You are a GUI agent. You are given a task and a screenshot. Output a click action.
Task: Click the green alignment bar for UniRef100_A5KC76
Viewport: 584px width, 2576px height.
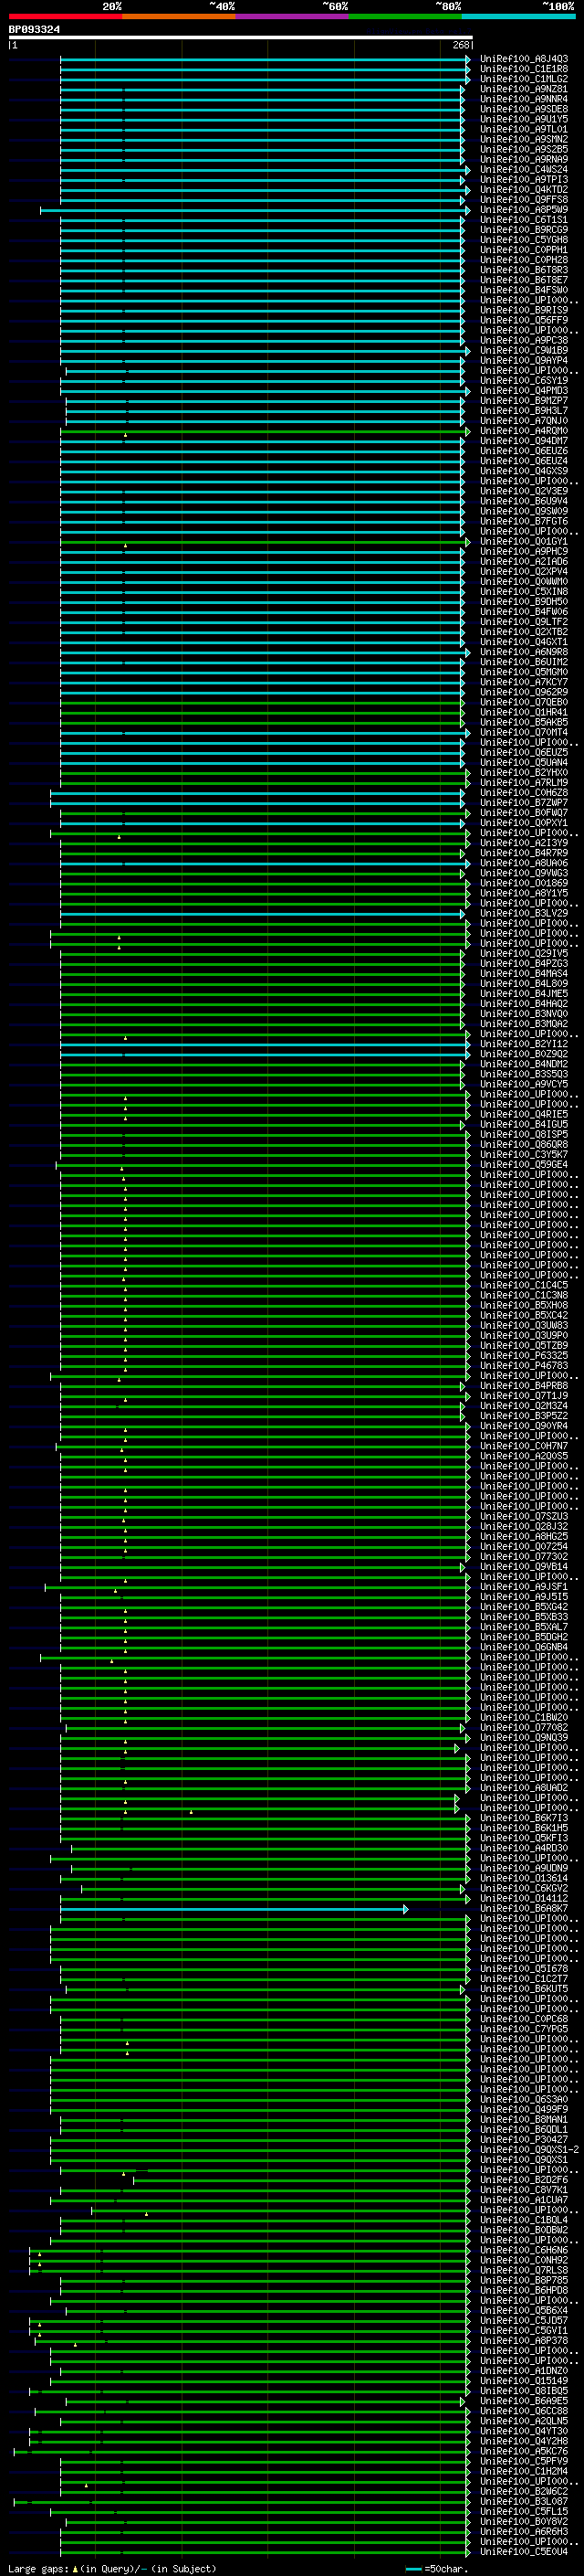click(242, 2451)
